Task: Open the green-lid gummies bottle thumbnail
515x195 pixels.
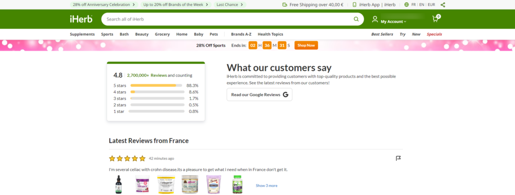Action: 237,185
